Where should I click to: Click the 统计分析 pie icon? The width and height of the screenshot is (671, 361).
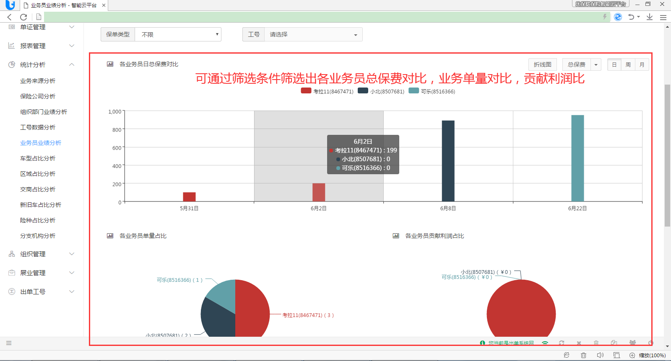coord(12,64)
